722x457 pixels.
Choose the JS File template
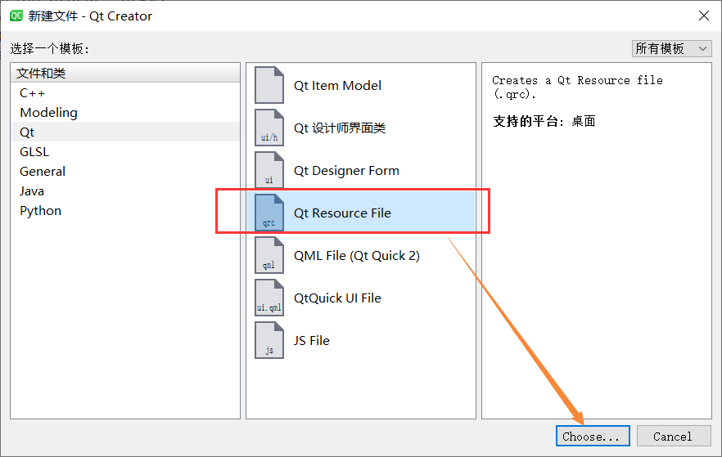tap(360, 341)
